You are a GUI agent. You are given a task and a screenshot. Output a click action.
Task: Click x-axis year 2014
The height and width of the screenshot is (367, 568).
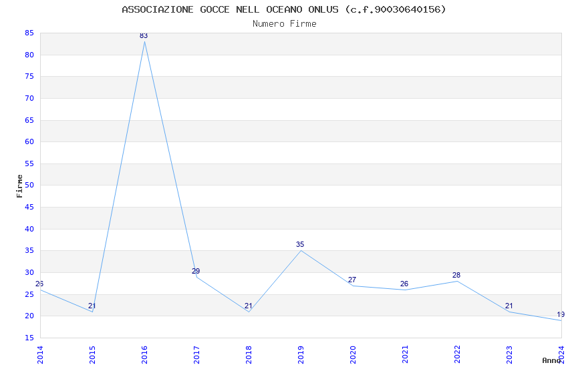coord(40,355)
